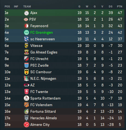This screenshot has width=126, height=130.
Task: Open Go Ahead Eagles team link
Action: point(44,52)
